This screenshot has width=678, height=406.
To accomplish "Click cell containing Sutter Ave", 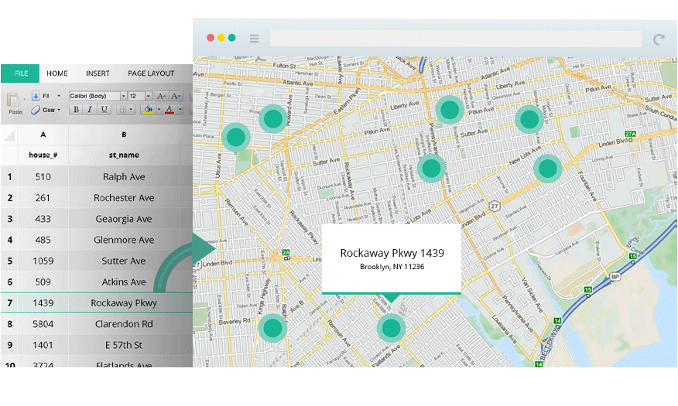I will pos(124,261).
